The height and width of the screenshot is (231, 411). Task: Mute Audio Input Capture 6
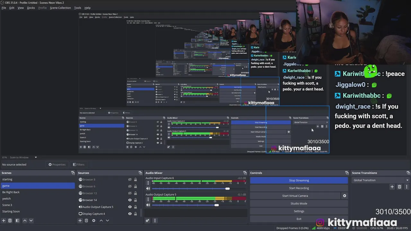148,189
